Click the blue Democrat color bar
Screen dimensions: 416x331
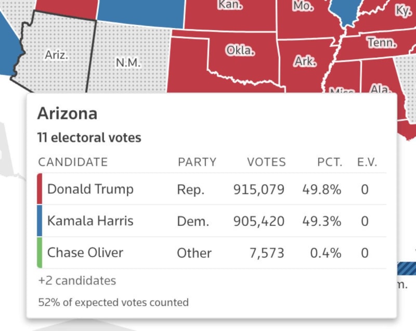pyautogui.click(x=40, y=221)
